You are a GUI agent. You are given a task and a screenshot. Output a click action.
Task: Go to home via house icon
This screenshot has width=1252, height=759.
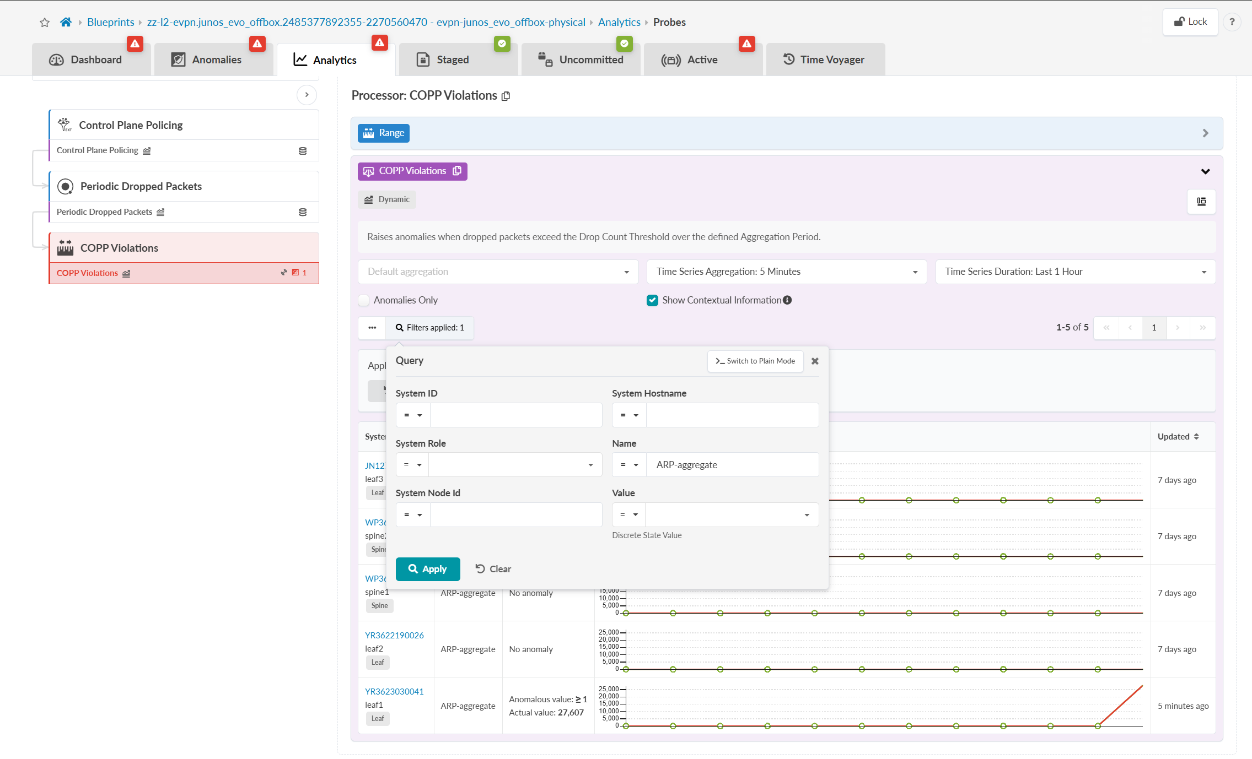coord(66,22)
